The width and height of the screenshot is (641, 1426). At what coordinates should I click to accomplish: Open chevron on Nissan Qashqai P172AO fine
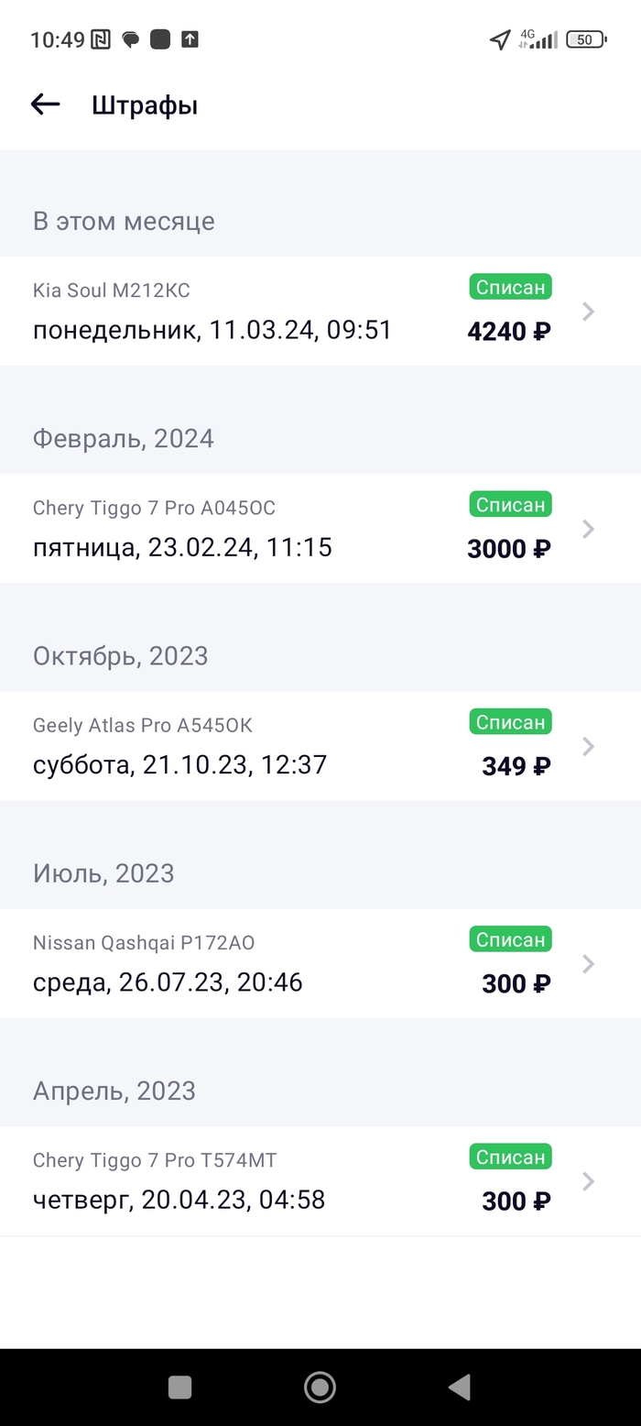589,964
